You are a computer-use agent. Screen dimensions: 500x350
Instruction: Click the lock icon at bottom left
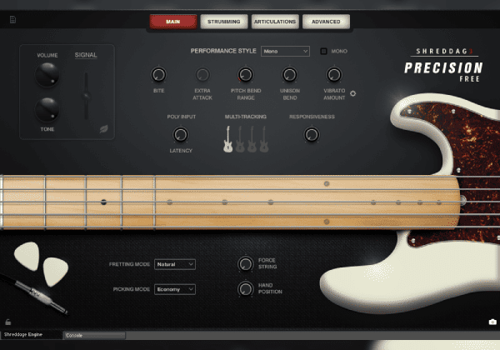click(8, 322)
